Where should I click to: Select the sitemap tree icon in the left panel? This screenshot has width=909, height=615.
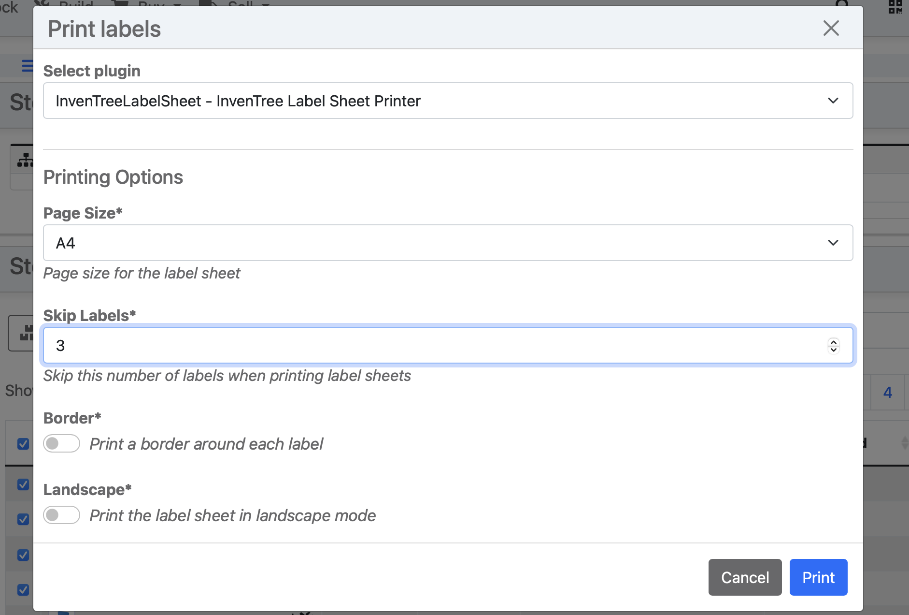26,160
